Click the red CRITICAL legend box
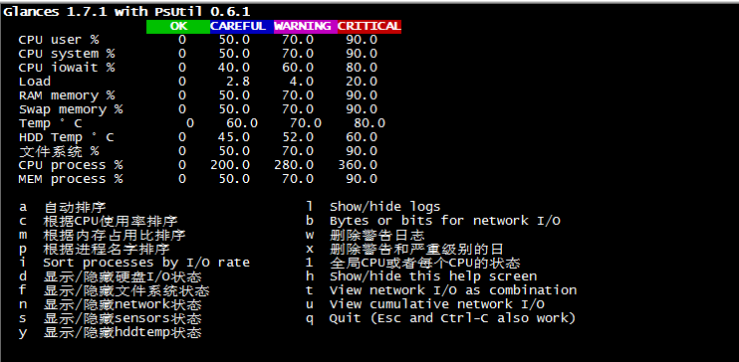The height and width of the screenshot is (362, 739). [369, 27]
